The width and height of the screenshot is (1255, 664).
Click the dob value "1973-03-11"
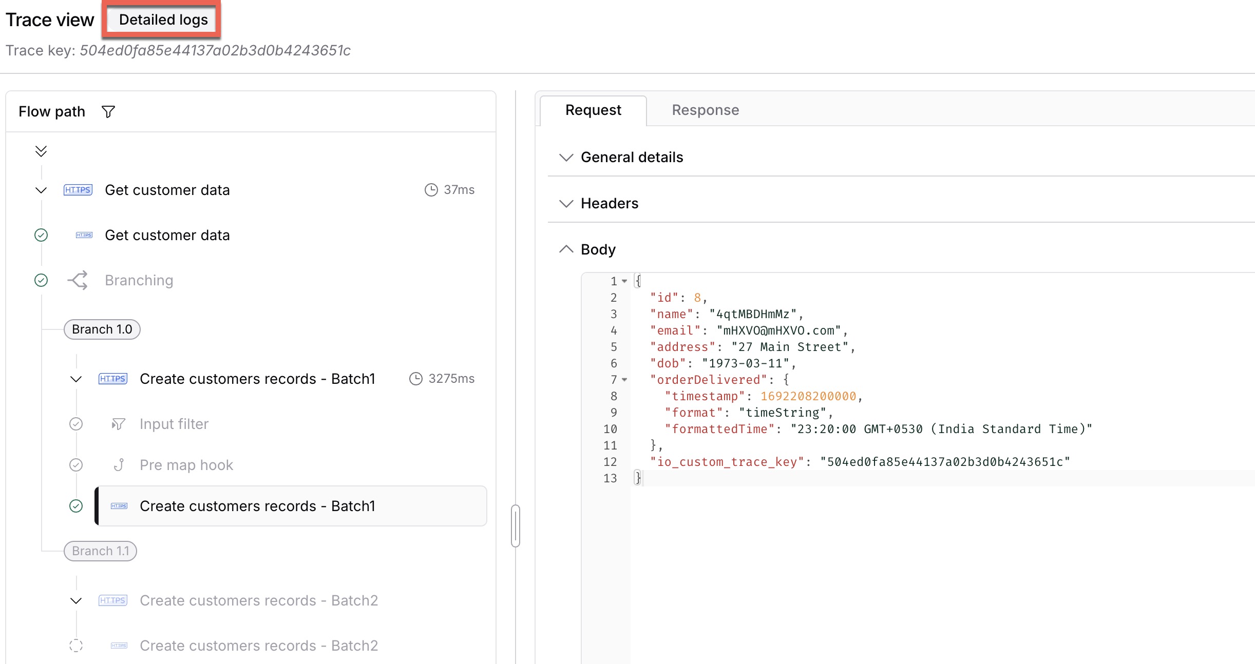coord(746,363)
